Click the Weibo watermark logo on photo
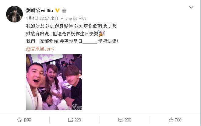The width and height of the screenshot is (201, 126). coord(74,106)
